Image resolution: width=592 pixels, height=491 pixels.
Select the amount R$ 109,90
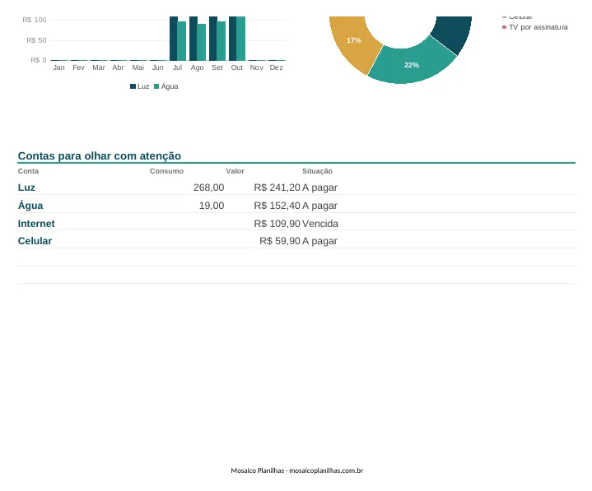pyautogui.click(x=277, y=224)
